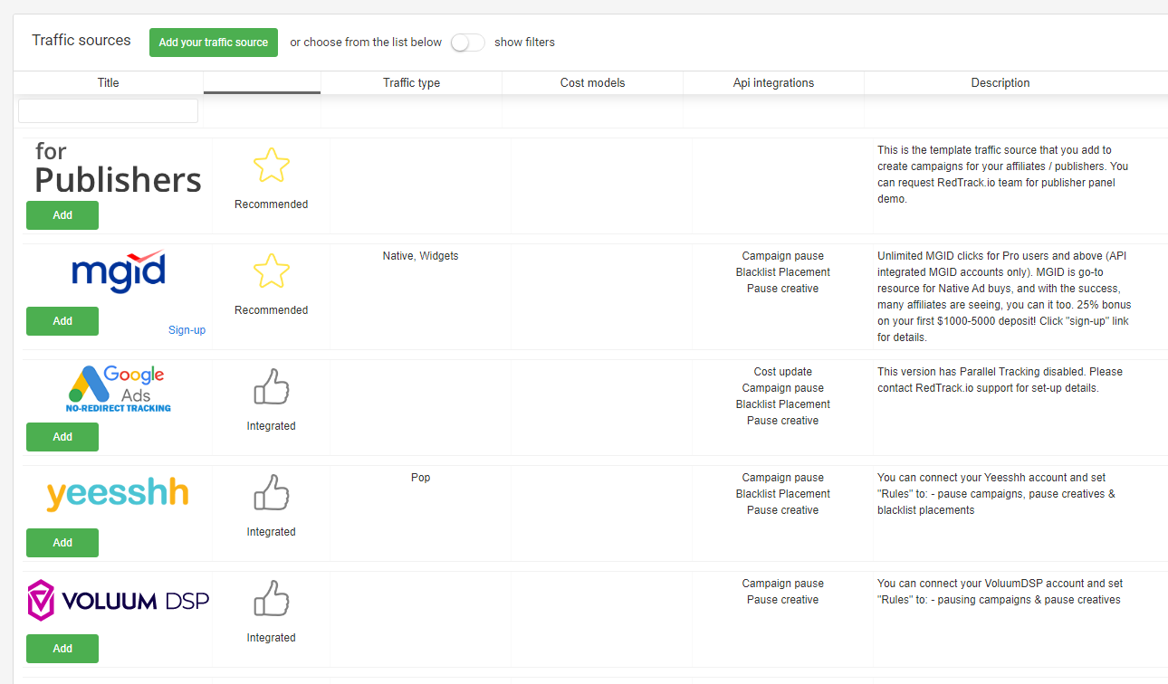Click 'Blacklist Placement' in Yeesshh row
Screen dimensions: 1168x684
click(783, 494)
